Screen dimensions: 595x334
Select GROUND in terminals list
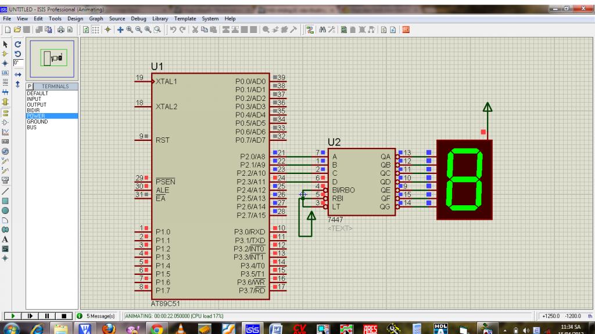37,122
